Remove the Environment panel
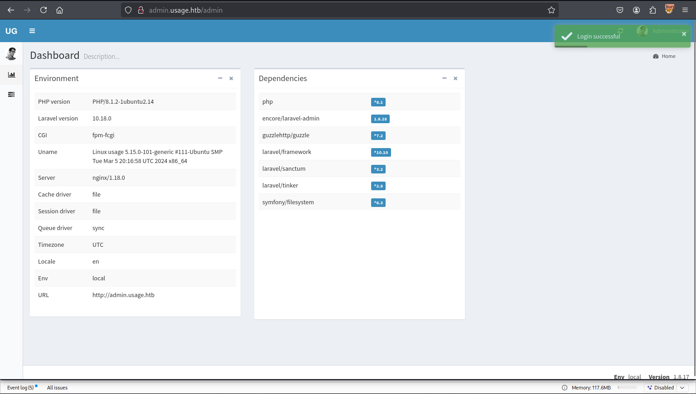Image resolution: width=696 pixels, height=394 pixels. coord(231,78)
